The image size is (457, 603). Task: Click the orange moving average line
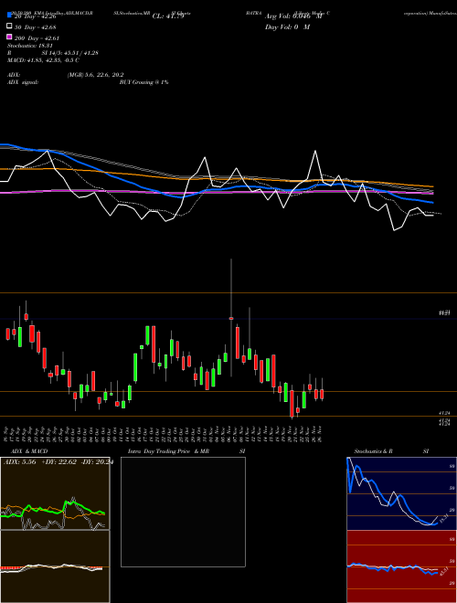coord(216,178)
